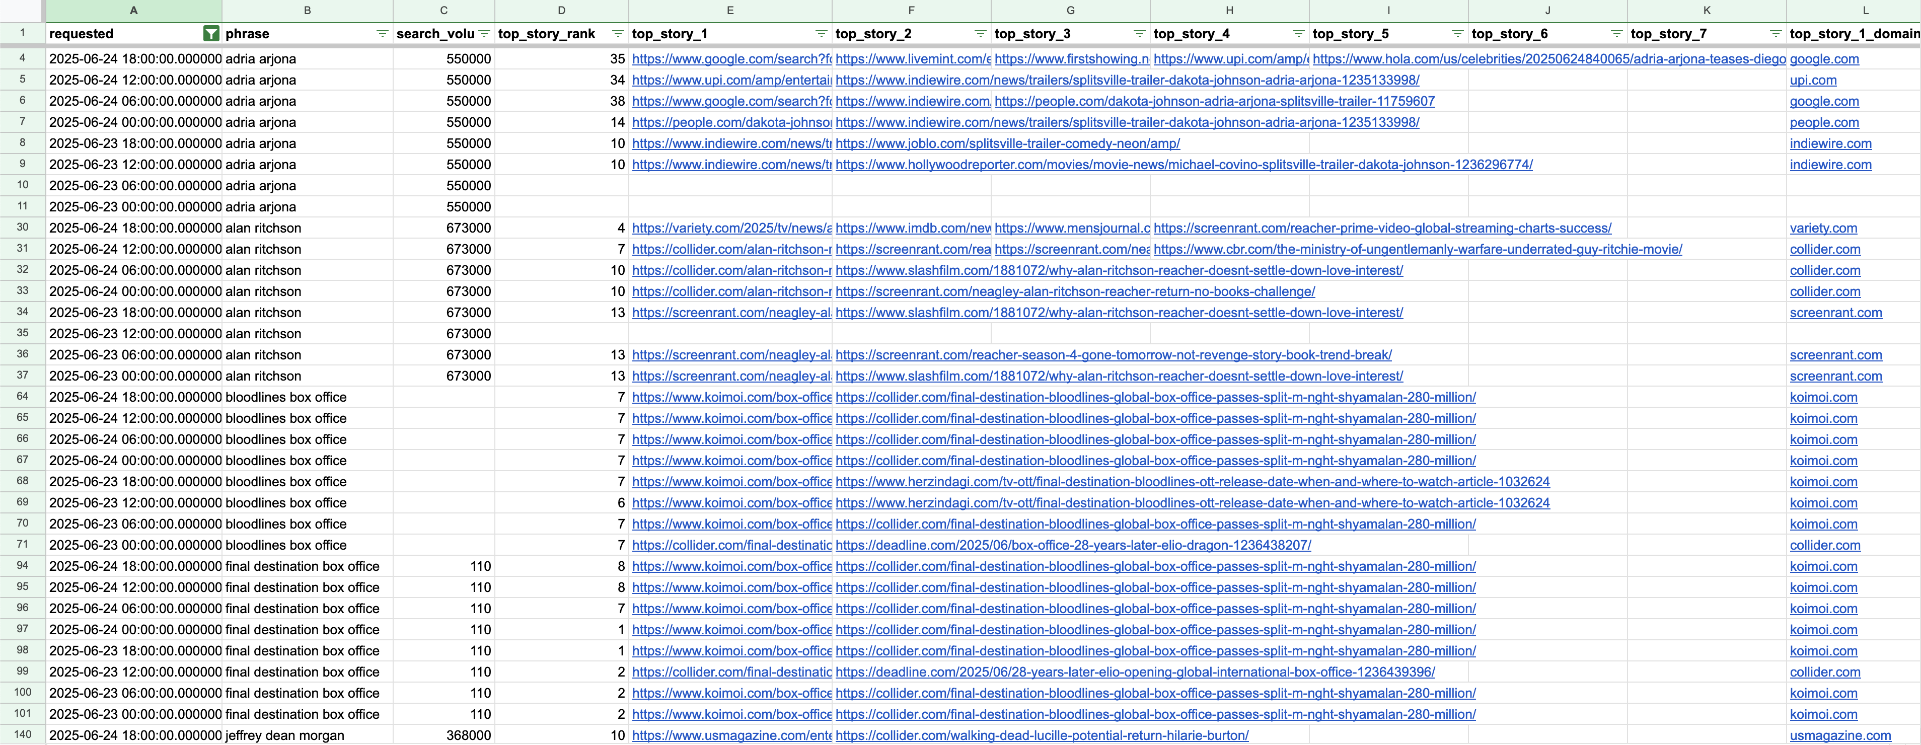Viewport: 1921px width, 745px height.
Task: Click the select-all corner box
Action: coord(22,11)
